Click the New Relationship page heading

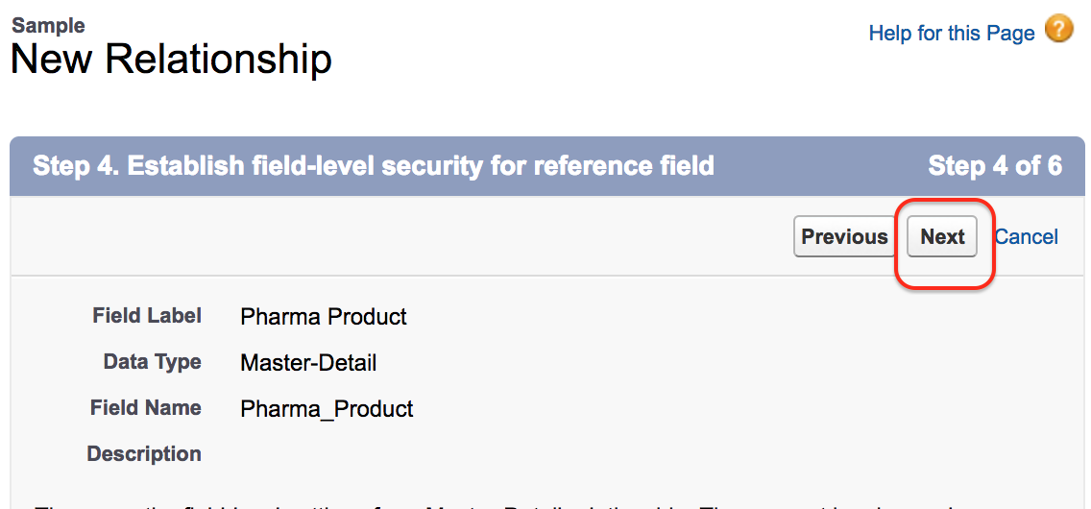[x=171, y=60]
